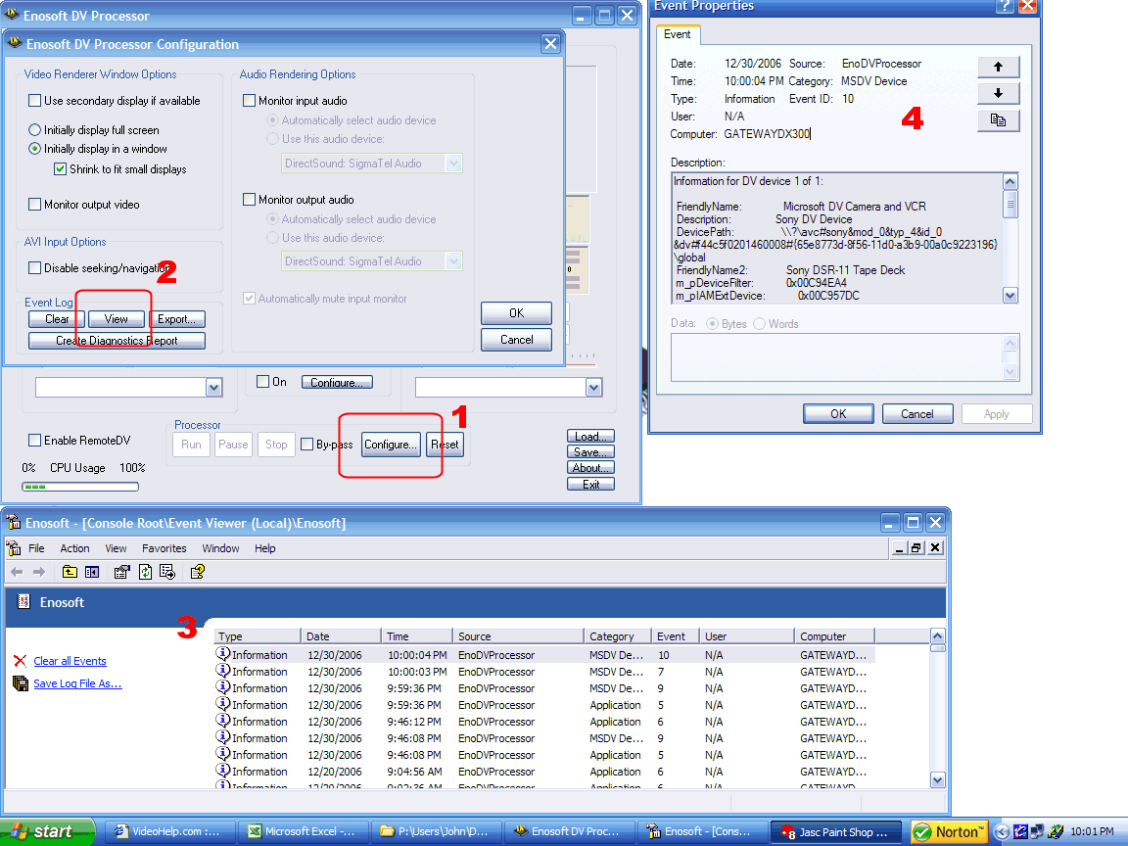
Task: Click the red X icon beside Clear all Events
Action: click(x=21, y=661)
